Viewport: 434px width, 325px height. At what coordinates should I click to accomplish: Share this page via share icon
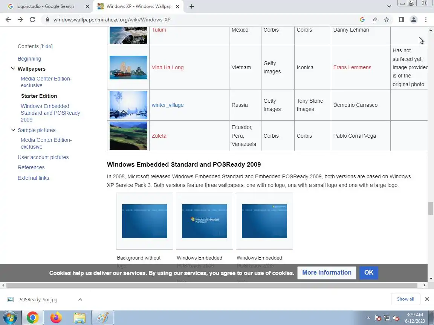click(x=374, y=20)
